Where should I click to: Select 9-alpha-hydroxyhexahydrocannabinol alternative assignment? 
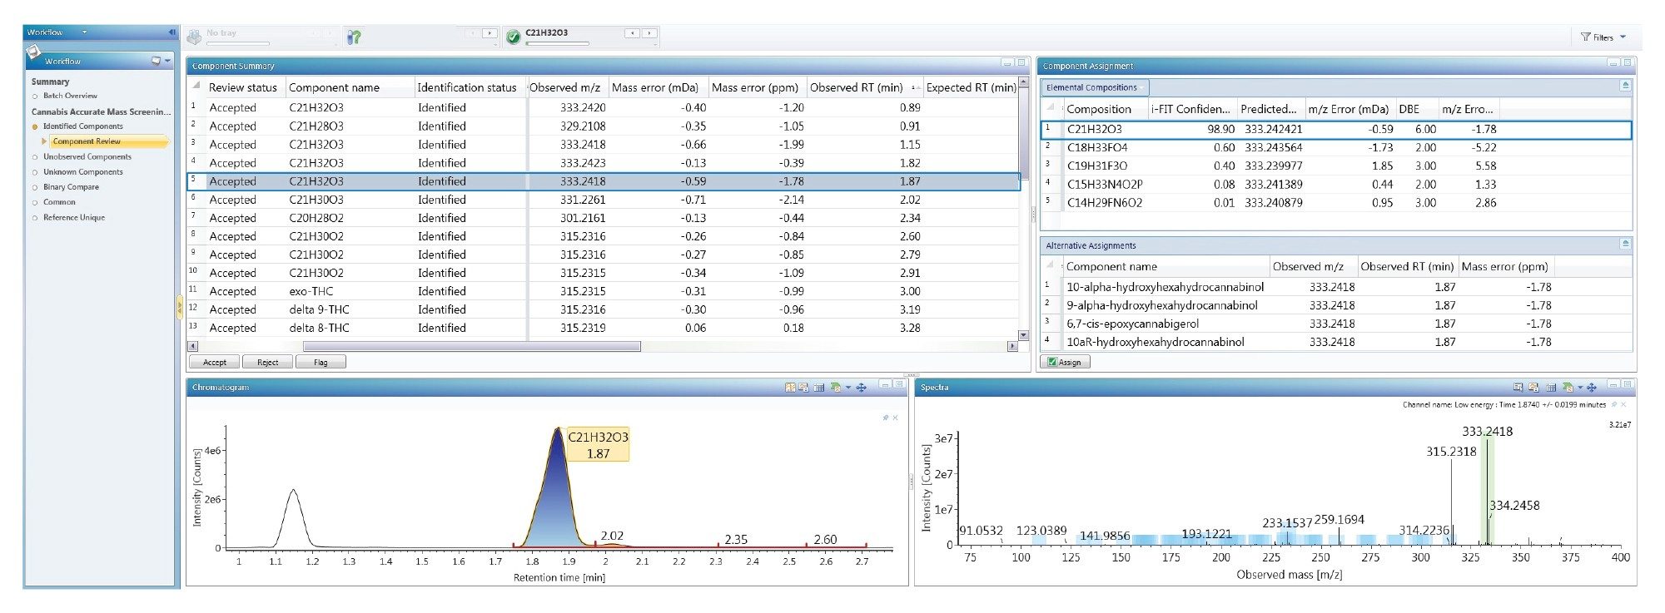(1336, 305)
